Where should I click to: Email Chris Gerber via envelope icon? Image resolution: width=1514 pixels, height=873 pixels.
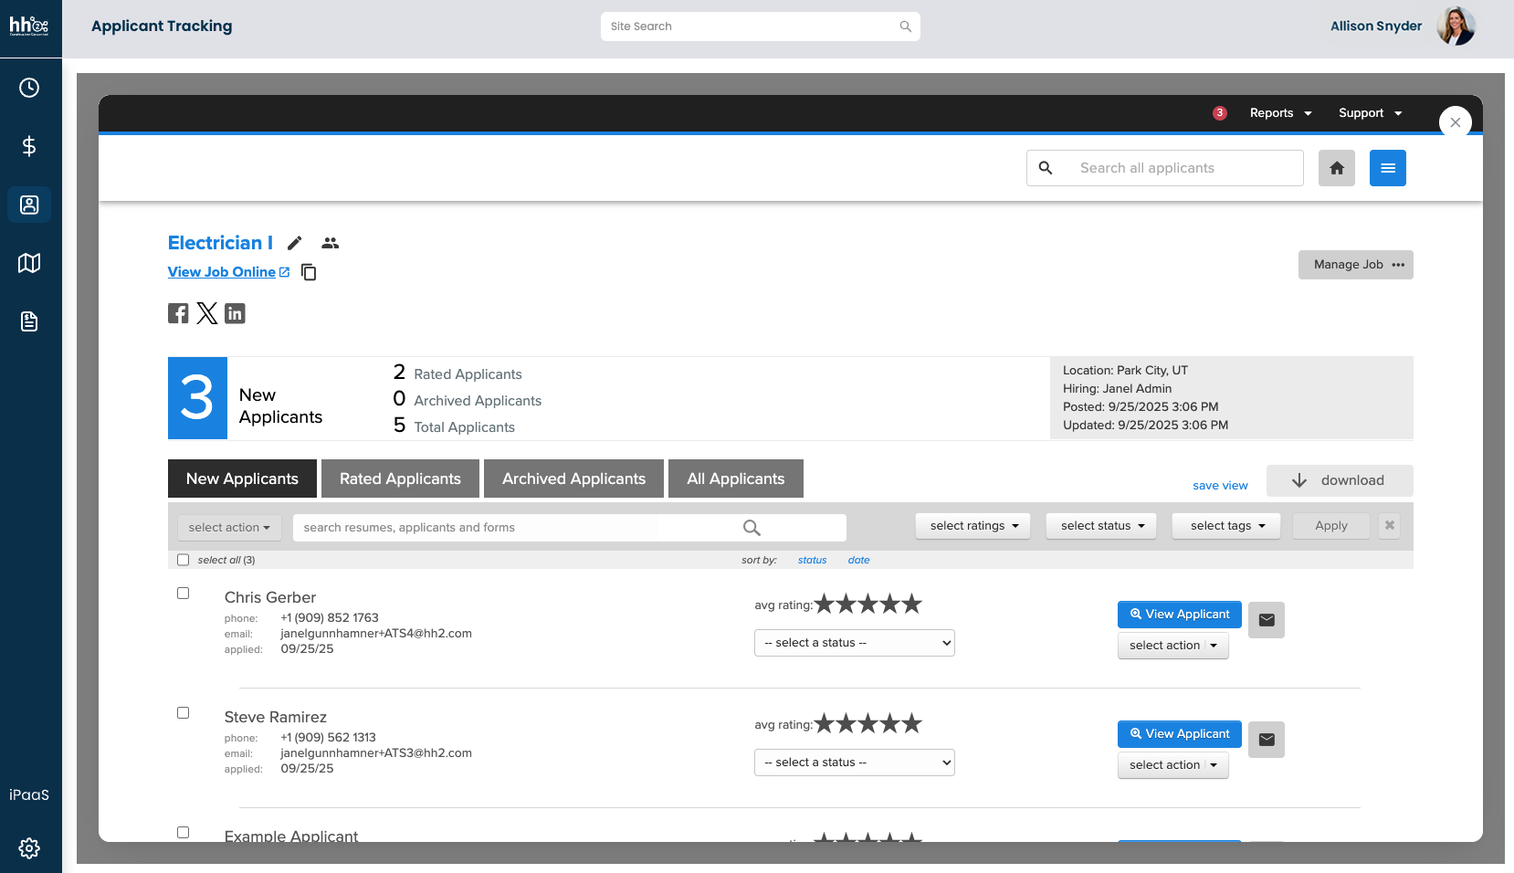coord(1266,620)
